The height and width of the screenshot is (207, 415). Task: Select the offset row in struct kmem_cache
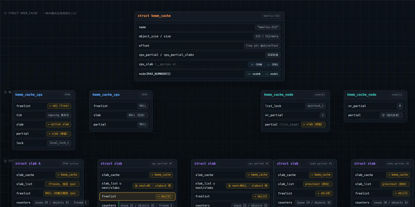click(x=210, y=46)
